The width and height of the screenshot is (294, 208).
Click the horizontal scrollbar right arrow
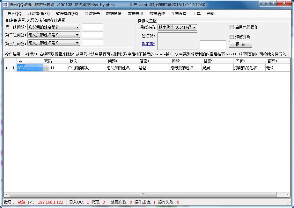pyautogui.click(x=288, y=194)
